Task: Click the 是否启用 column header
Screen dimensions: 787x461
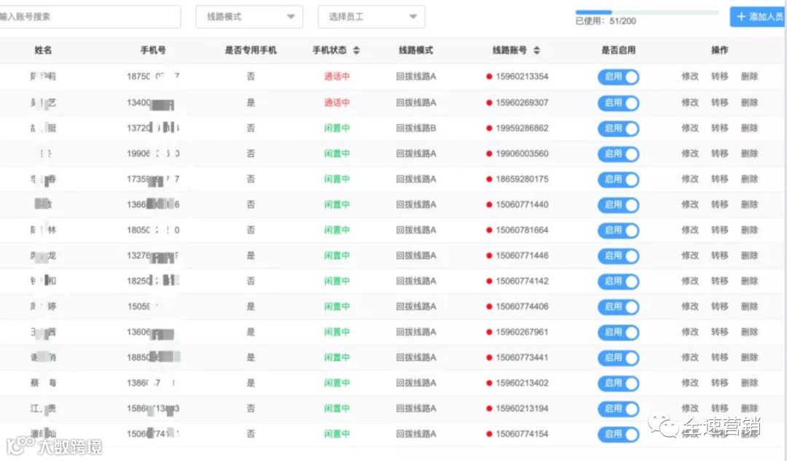Action: (x=619, y=50)
